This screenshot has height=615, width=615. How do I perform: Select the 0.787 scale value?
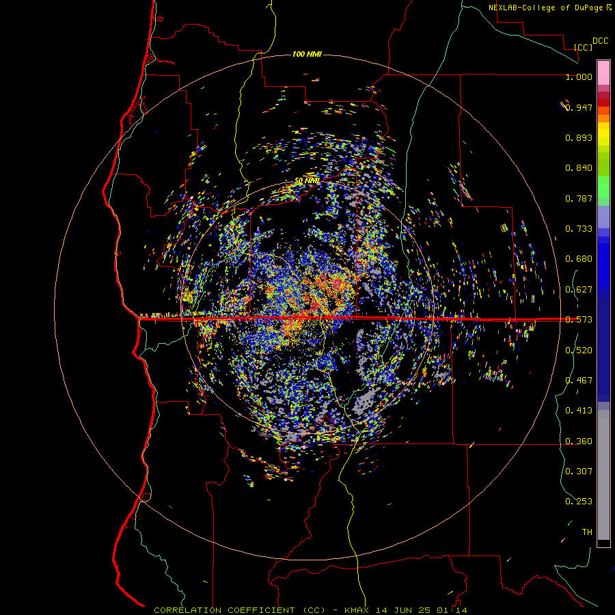click(579, 198)
